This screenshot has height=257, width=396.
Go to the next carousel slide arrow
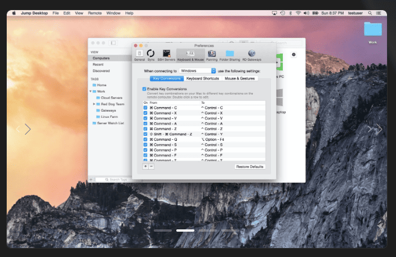379,129
